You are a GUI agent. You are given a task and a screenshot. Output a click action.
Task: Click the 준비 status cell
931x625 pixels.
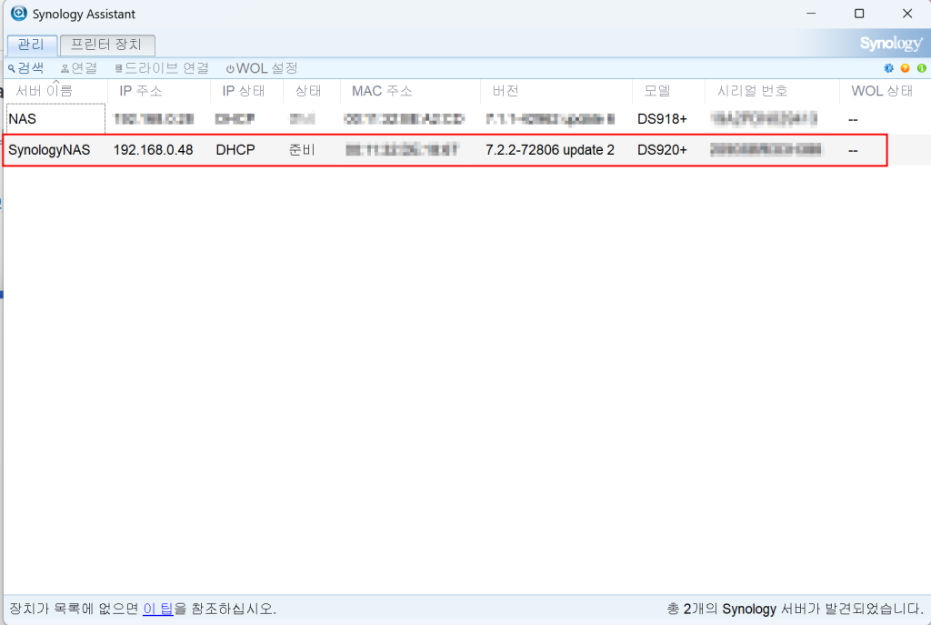click(302, 150)
